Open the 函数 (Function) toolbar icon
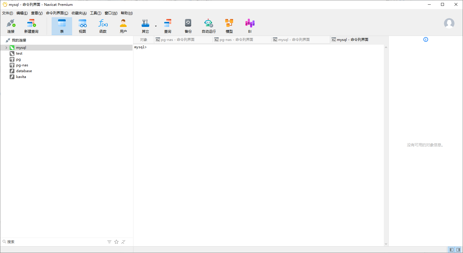This screenshot has width=463, height=253. pyautogui.click(x=103, y=26)
